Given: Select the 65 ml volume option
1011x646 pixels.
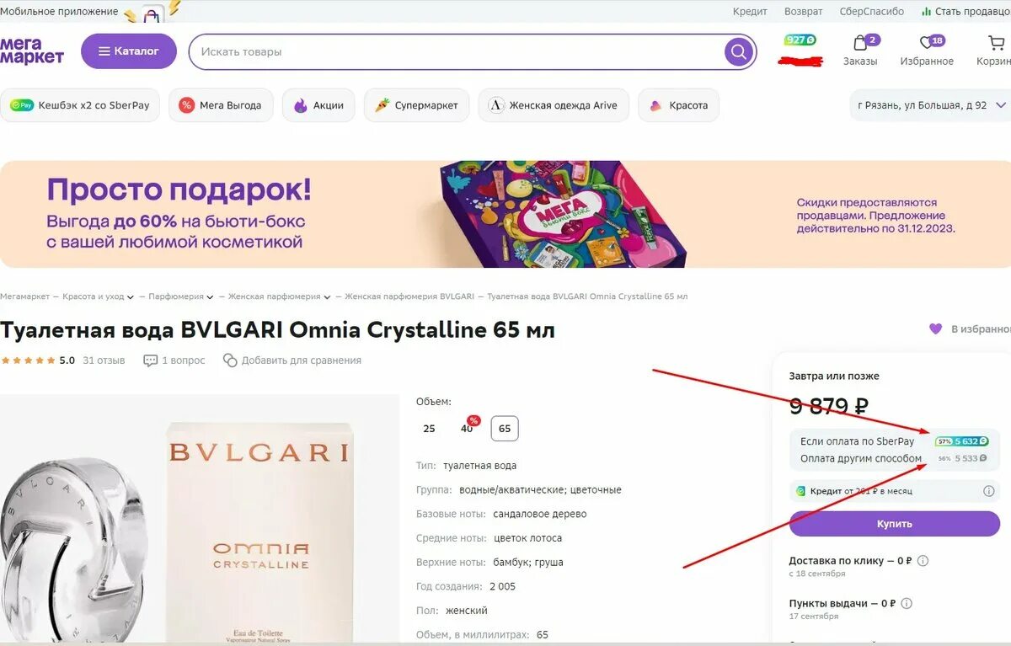Looking at the screenshot, I should [x=505, y=429].
